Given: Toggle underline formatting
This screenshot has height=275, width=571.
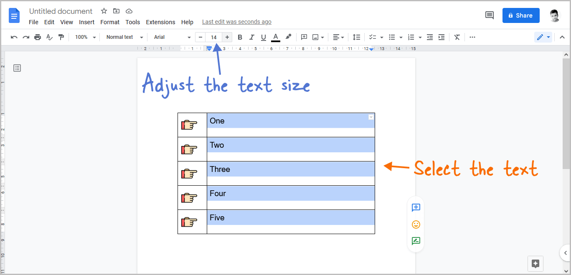Looking at the screenshot, I should click(263, 37).
